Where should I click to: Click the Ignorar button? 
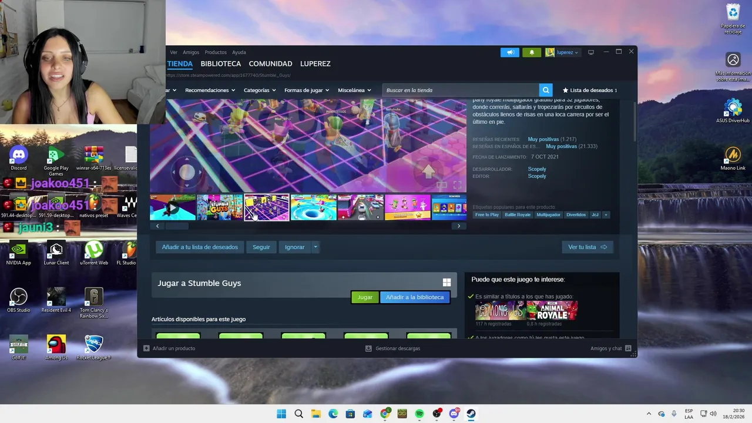click(294, 247)
